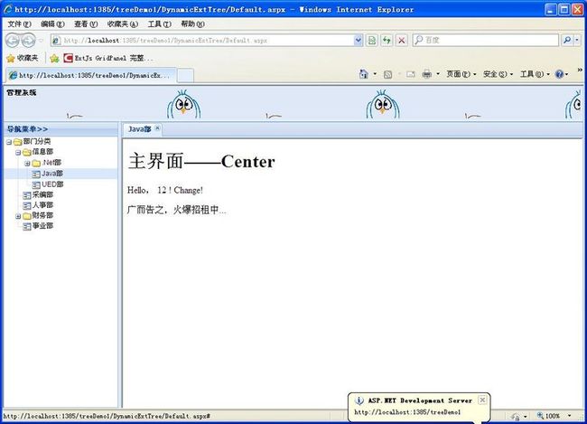587x424 pixels.
Task: Click the search input box
Action: [486, 40]
